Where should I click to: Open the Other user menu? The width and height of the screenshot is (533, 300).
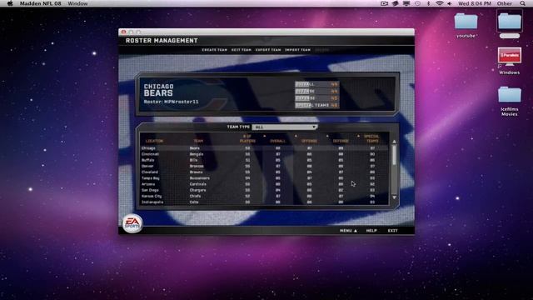point(505,3)
